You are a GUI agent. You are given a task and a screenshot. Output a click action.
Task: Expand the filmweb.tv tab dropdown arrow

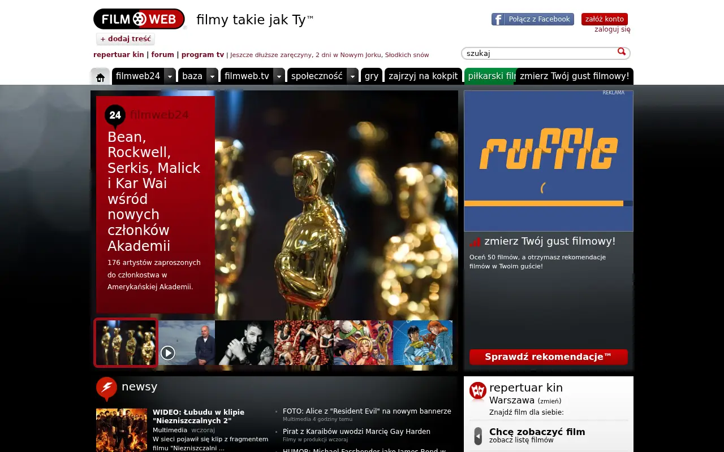tap(279, 76)
